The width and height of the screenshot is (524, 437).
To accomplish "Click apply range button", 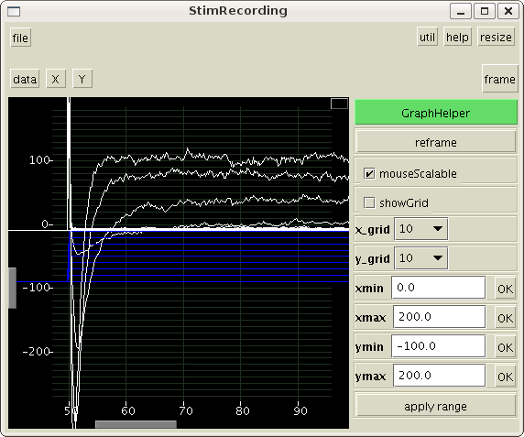I will pos(436,406).
